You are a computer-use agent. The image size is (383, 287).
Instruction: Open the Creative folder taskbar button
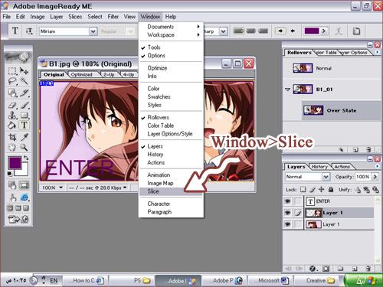[x=316, y=281]
